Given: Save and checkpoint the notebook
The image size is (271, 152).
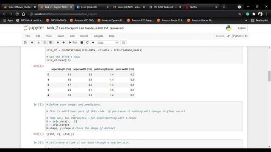Looking at the screenshot, I should tap(25, 43).
